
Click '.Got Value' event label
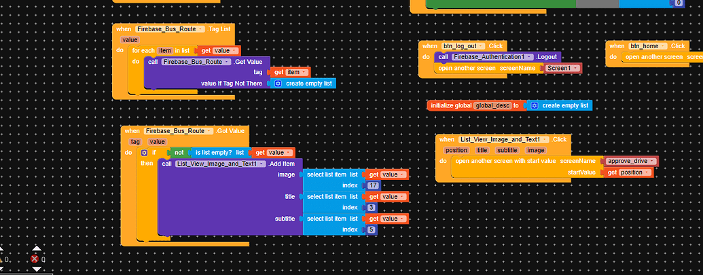click(230, 131)
